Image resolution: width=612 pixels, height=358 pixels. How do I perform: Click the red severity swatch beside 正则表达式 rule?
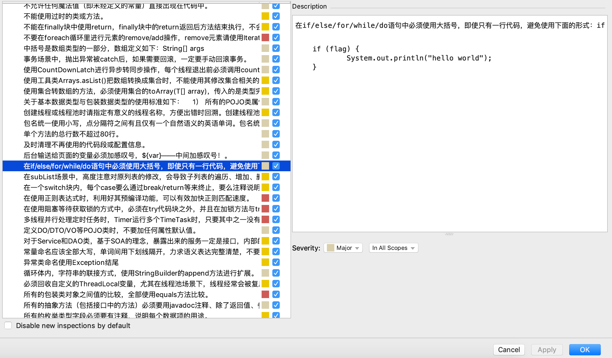[265, 198]
